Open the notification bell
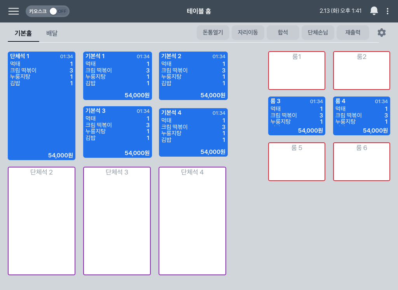The image size is (398, 290). [374, 11]
